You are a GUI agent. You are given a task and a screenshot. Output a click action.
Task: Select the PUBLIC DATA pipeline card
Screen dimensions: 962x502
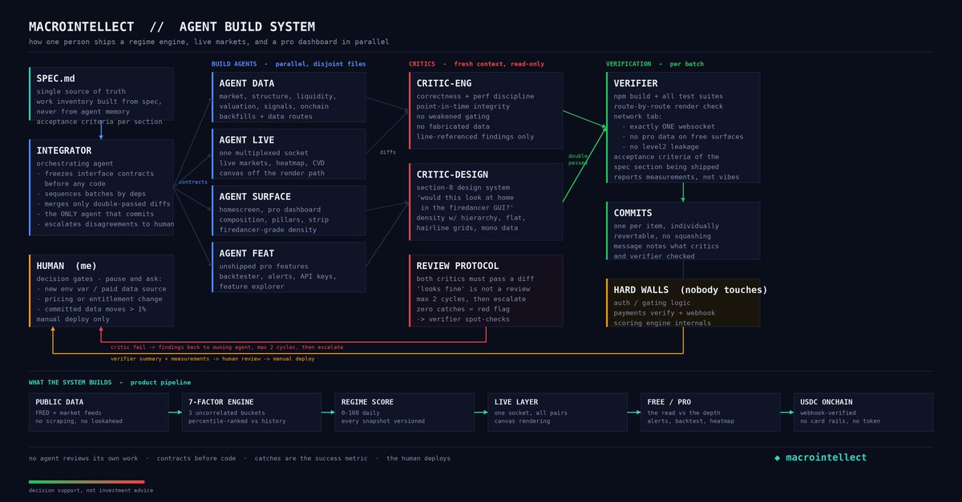point(99,412)
